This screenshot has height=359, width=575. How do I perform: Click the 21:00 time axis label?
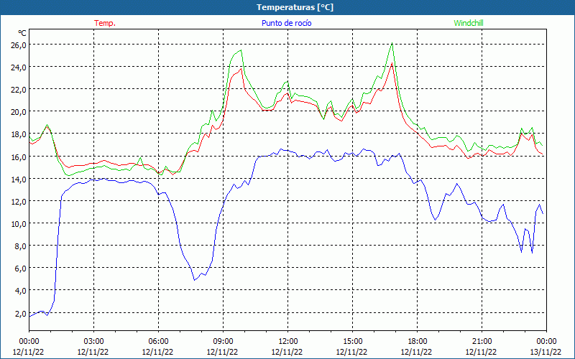[x=482, y=342]
